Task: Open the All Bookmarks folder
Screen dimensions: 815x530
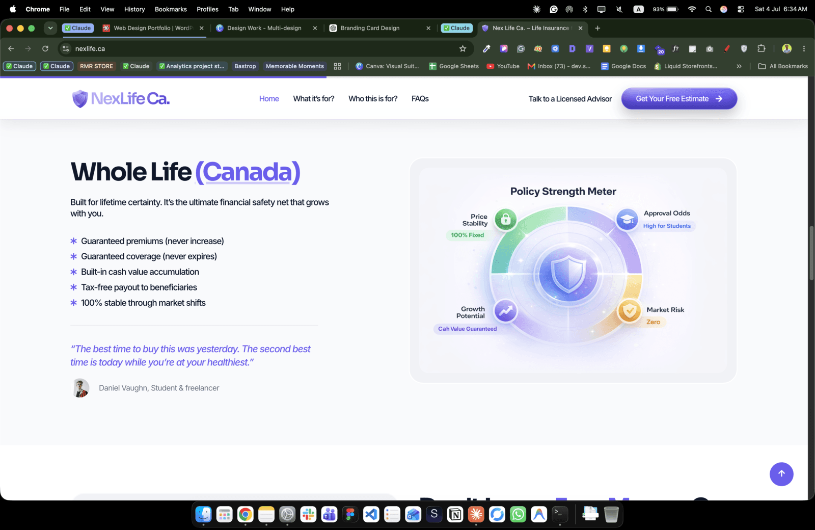Action: point(783,66)
